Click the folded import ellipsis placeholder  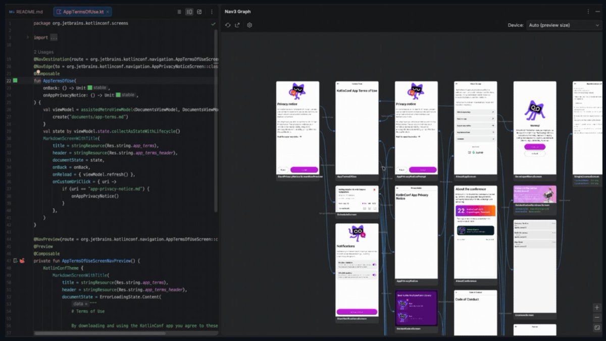[x=54, y=37]
